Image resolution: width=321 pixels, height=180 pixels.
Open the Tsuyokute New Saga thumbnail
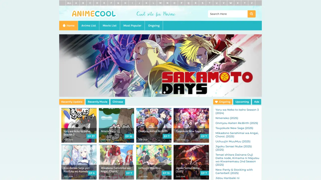(191, 125)
